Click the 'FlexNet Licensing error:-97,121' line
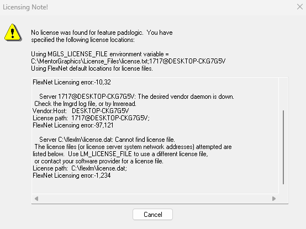Image resolution: width=306 pixels, height=229 pixels. (x=73, y=125)
